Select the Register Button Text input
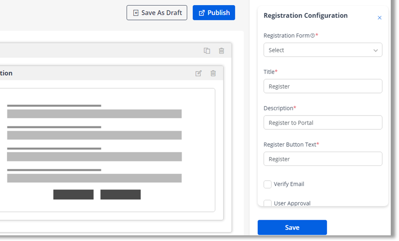The height and width of the screenshot is (241, 399). click(x=323, y=159)
